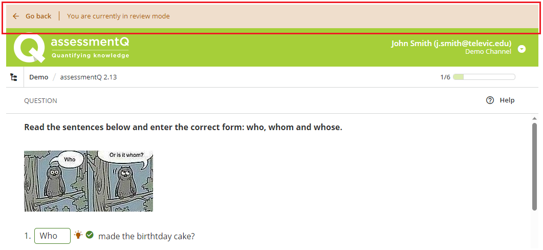Click John Smith's account name
The height and width of the screenshot is (250, 543).
(x=451, y=44)
